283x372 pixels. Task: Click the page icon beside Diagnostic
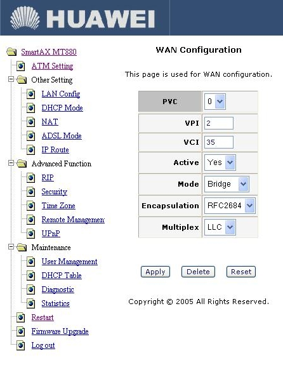coord(30,289)
